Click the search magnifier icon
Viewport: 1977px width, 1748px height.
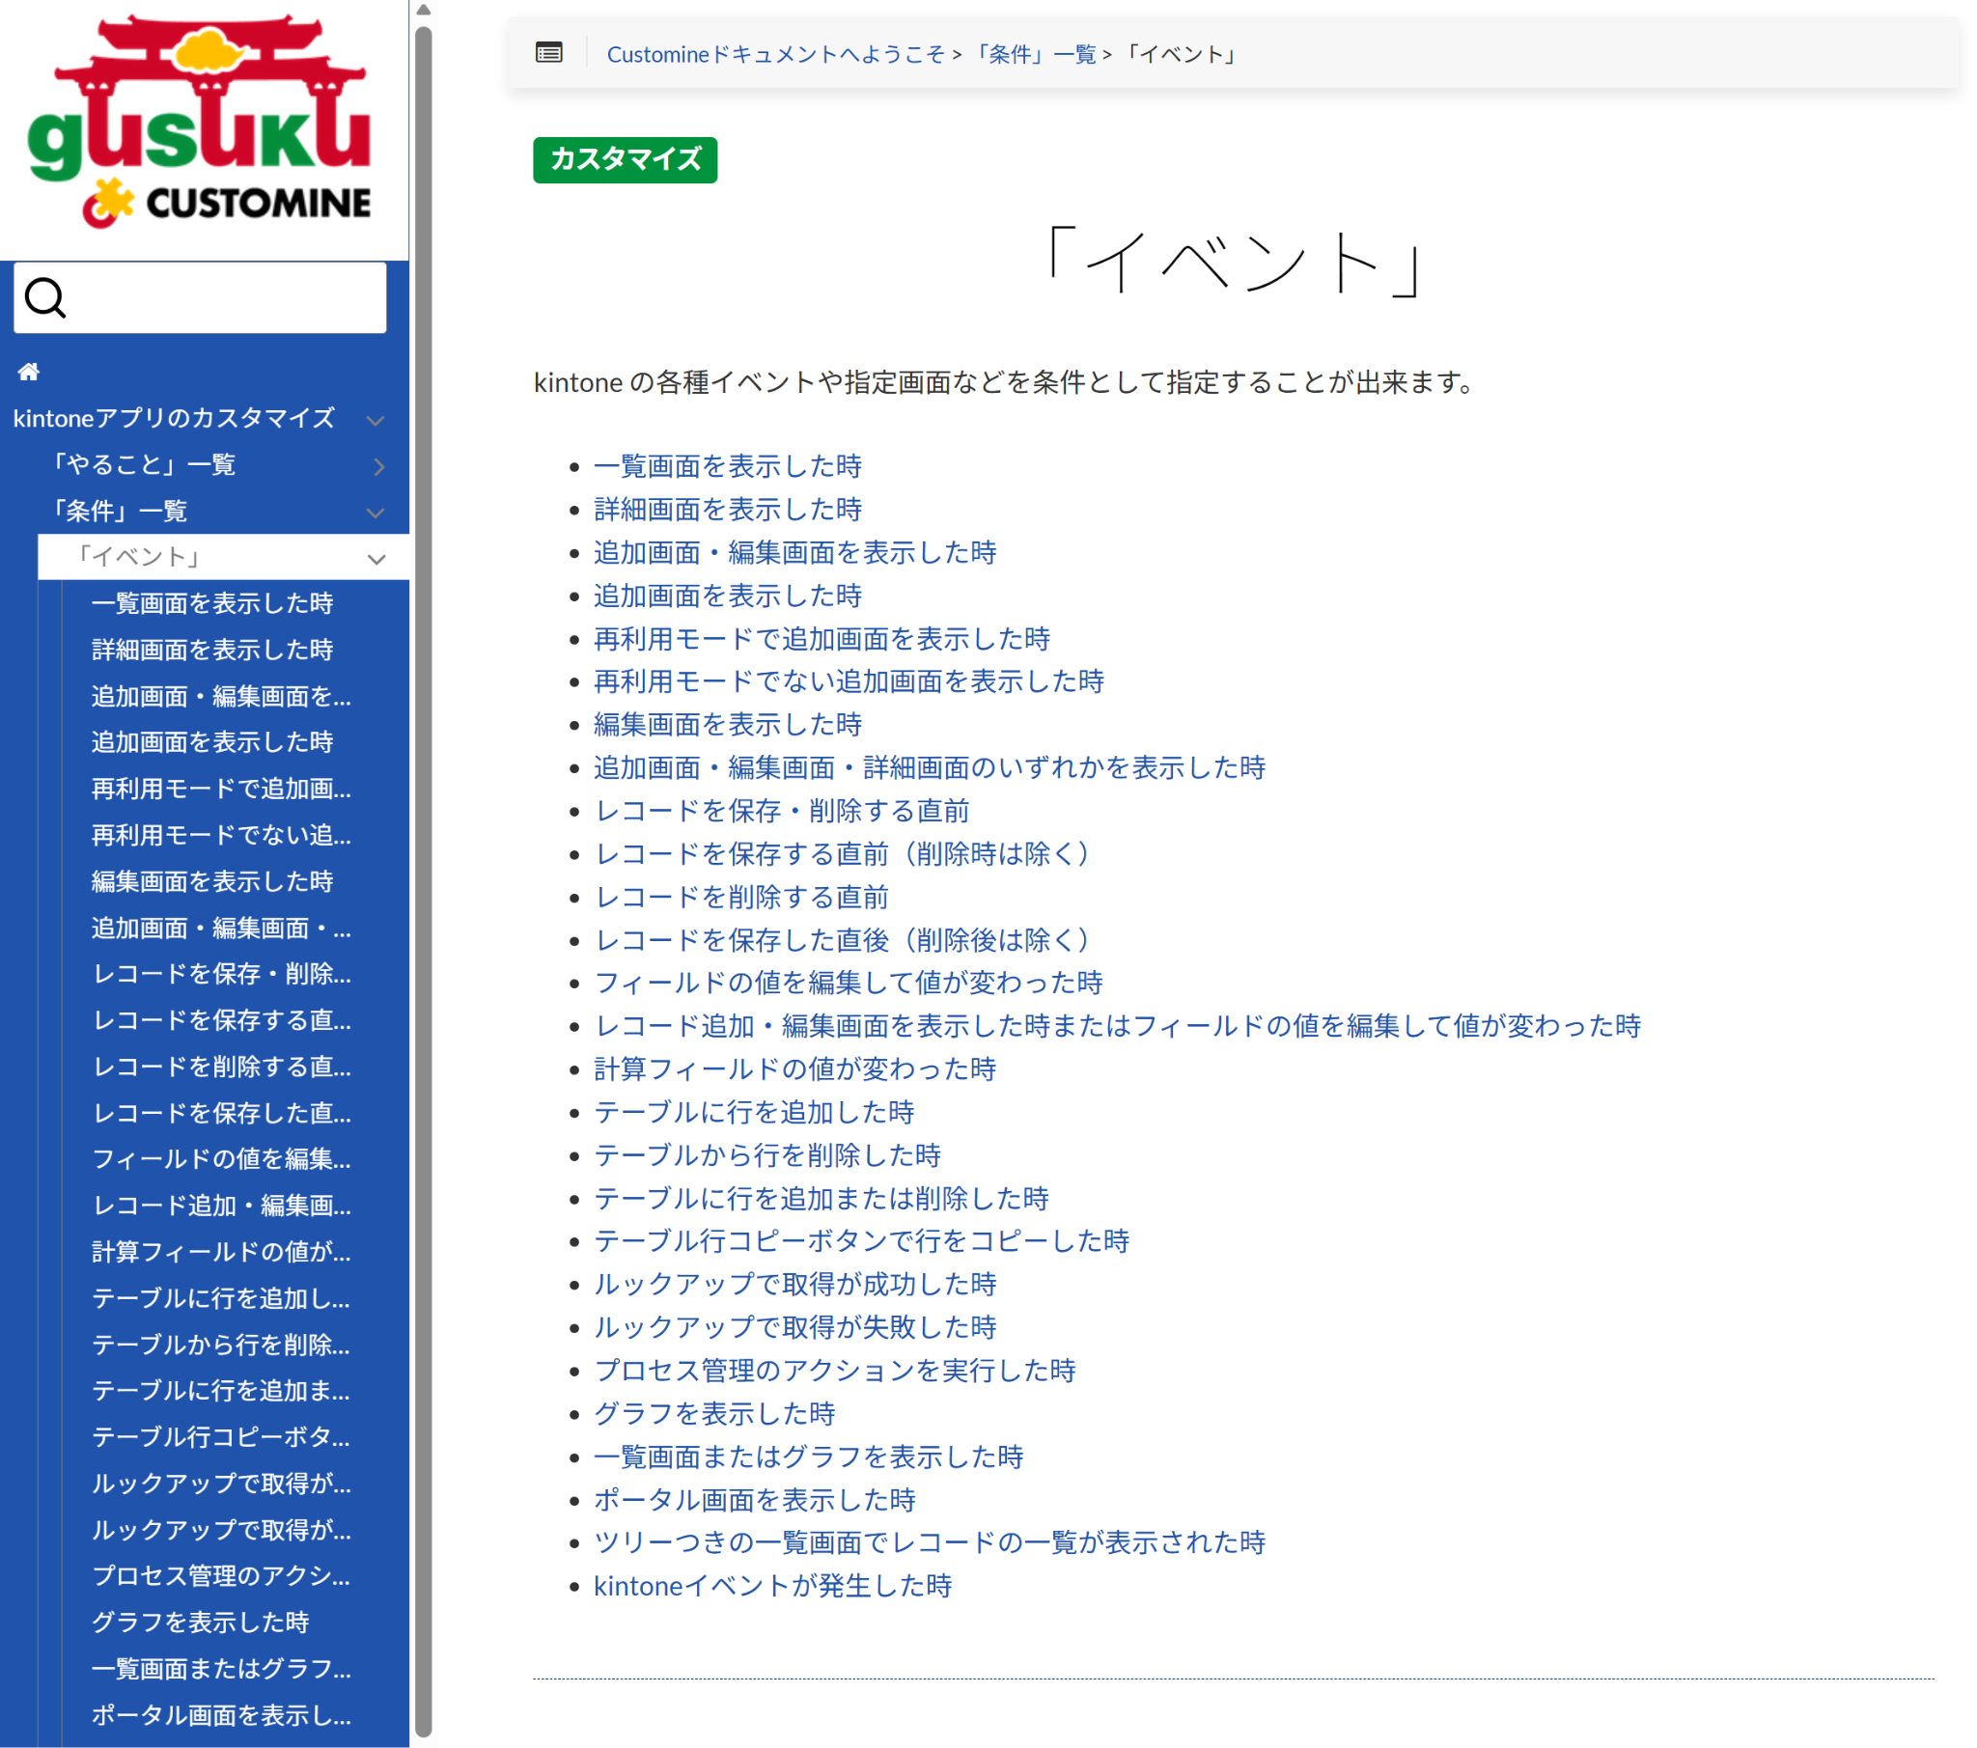coord(44,298)
